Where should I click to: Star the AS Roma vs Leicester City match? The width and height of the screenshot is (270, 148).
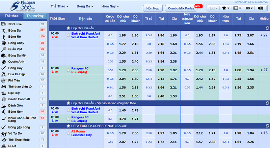pyautogui.click(x=69, y=133)
